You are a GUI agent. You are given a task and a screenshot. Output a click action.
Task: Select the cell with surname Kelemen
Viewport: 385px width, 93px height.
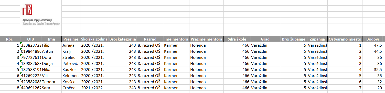point(71,76)
